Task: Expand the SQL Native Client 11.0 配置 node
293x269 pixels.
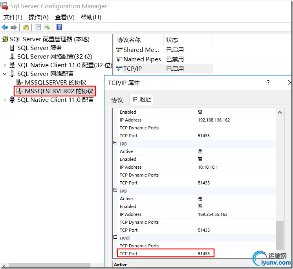Action: coord(5,100)
